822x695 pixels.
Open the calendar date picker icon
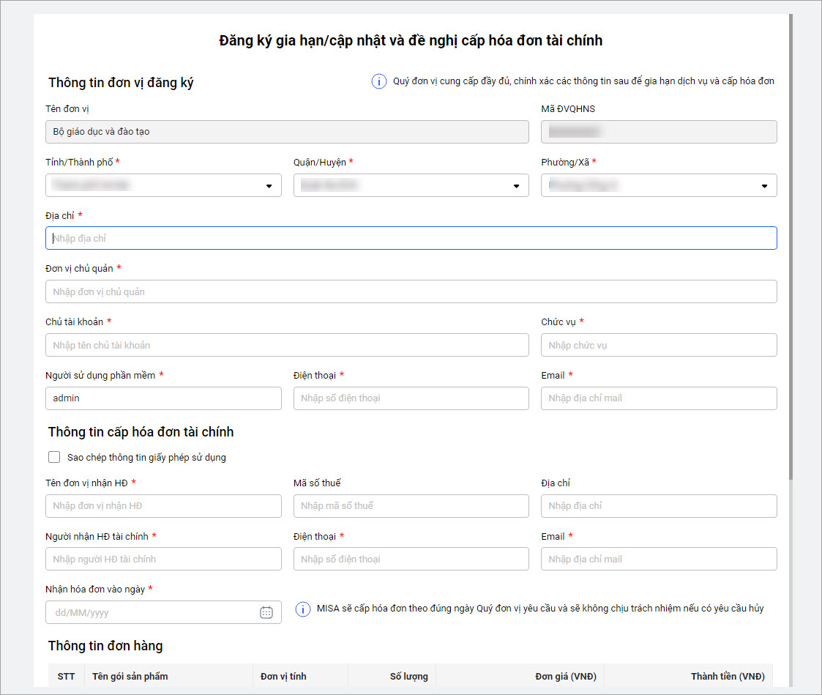coord(266,612)
